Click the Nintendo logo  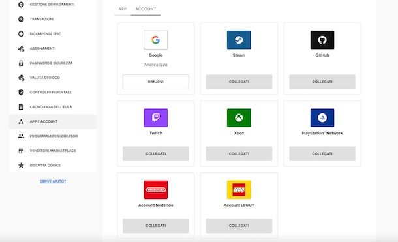click(155, 190)
